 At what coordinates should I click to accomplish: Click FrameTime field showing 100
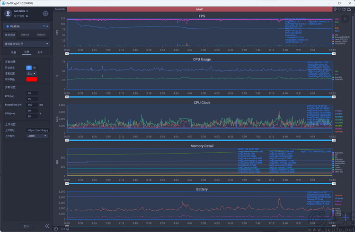pyautogui.click(x=32, y=105)
